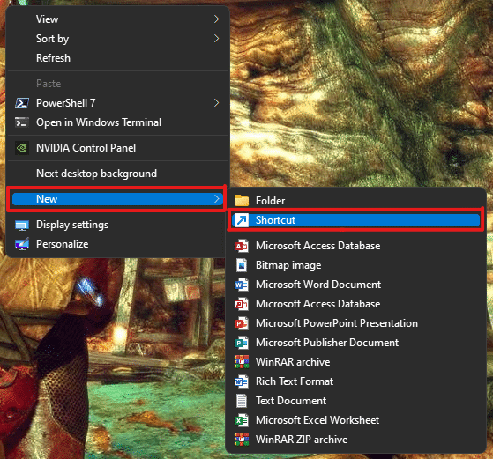Create first Microsoft Access Database item
The height and width of the screenshot is (459, 493).
356,246
